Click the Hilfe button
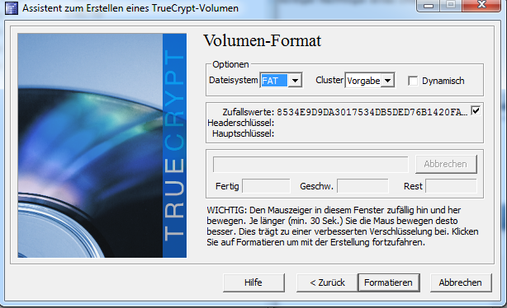The image size is (507, 308). point(253,282)
